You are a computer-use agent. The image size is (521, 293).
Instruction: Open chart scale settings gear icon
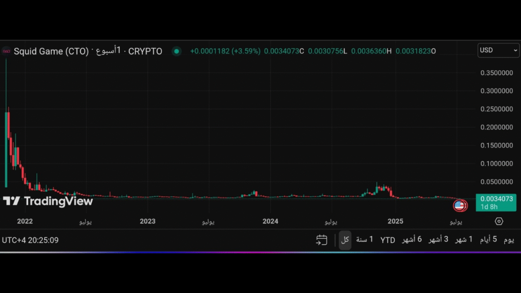pos(499,221)
